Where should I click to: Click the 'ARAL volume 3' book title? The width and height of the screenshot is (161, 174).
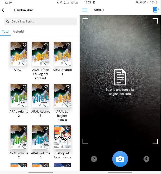click(x=41, y=155)
